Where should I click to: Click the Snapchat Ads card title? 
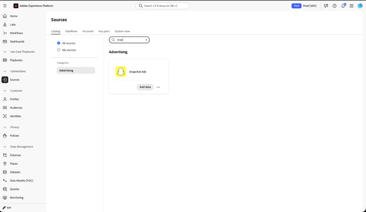[x=138, y=72]
